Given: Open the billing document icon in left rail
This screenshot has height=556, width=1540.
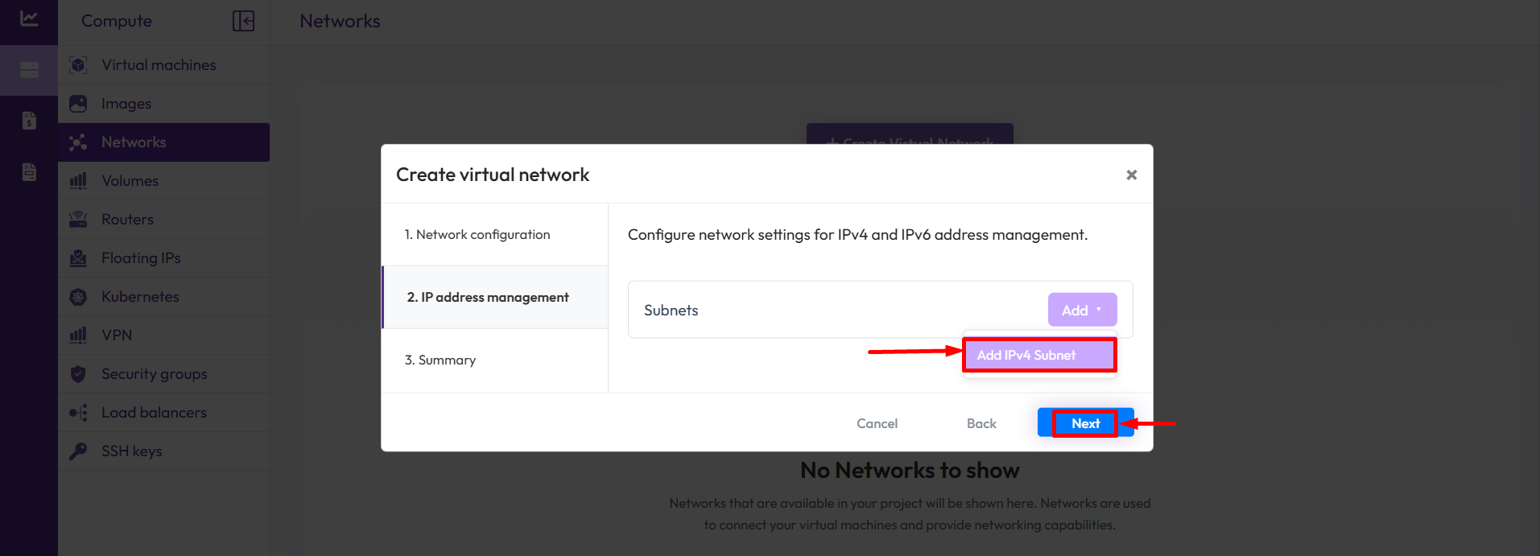Looking at the screenshot, I should 29,121.
